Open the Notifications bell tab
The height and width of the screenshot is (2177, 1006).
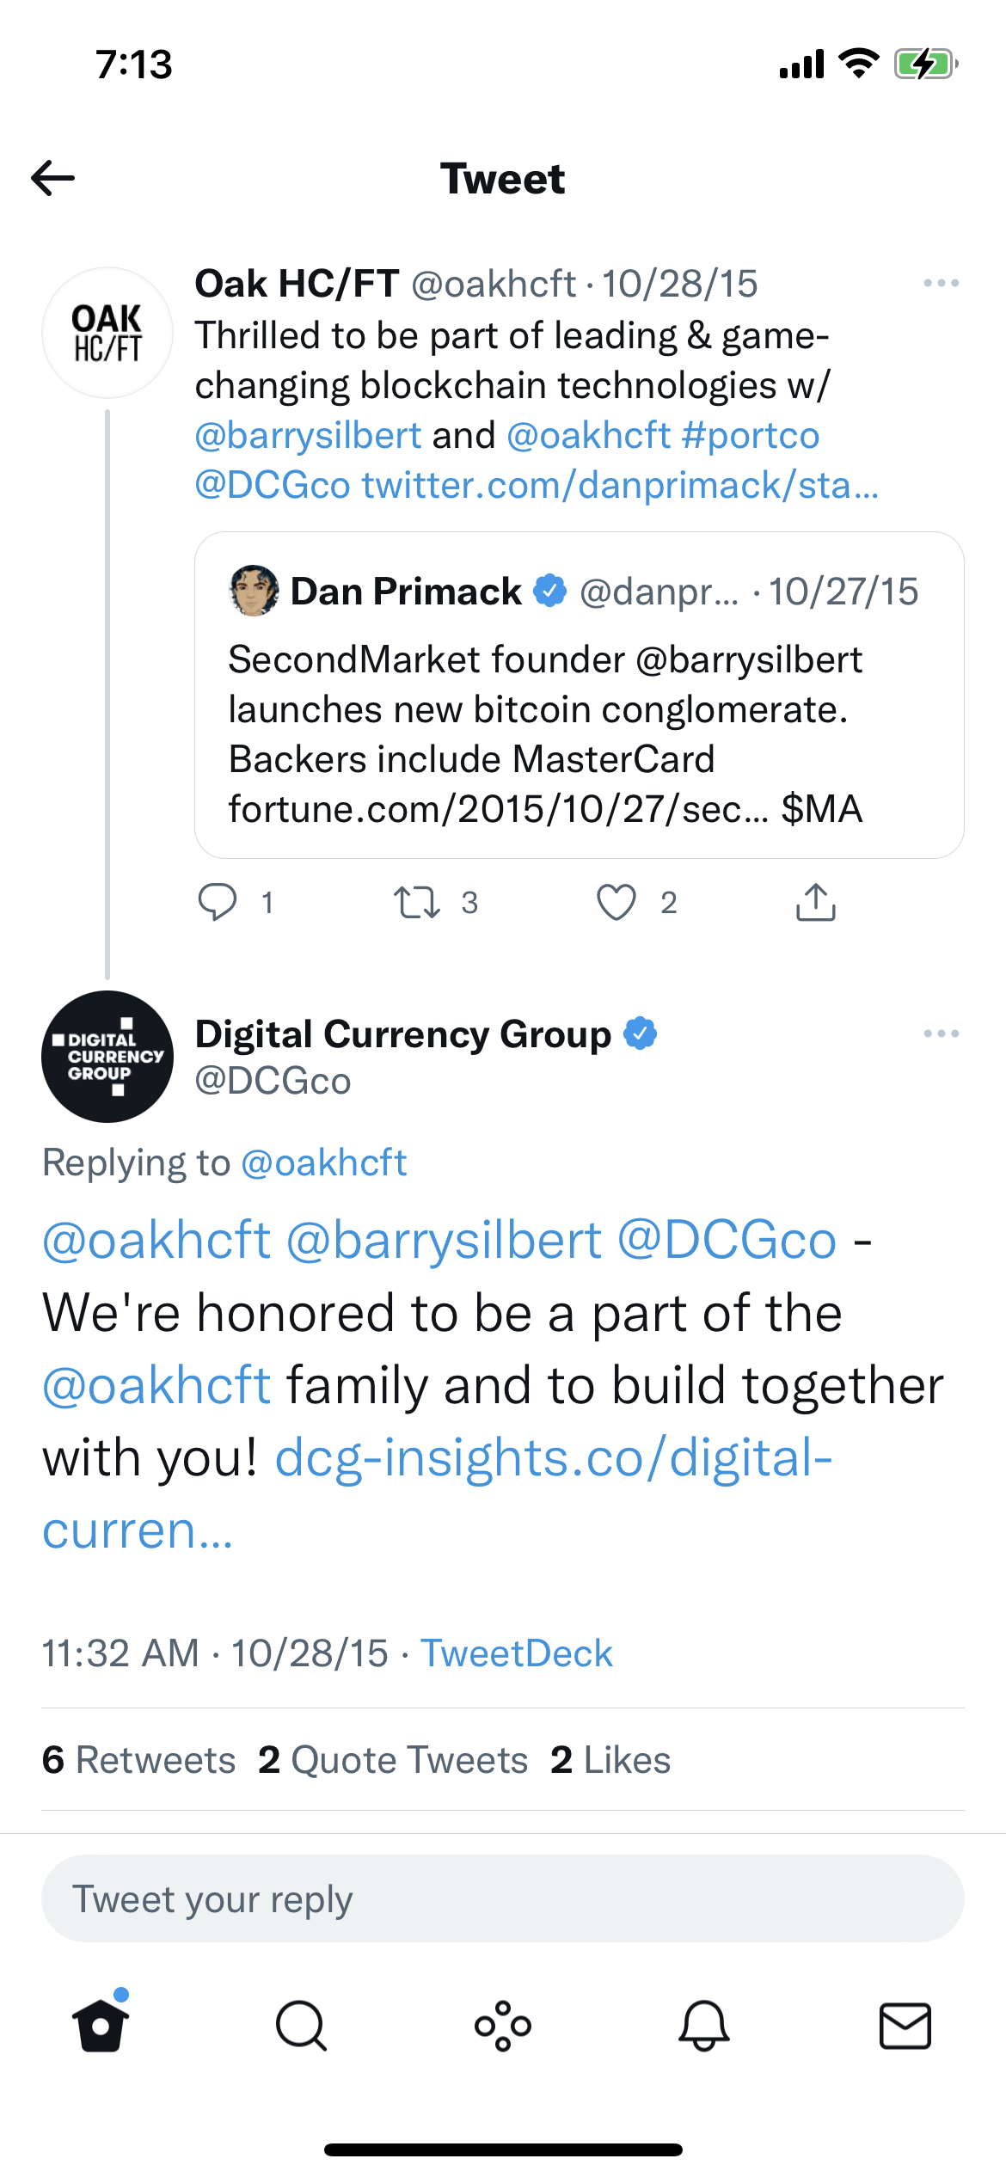704,2026
